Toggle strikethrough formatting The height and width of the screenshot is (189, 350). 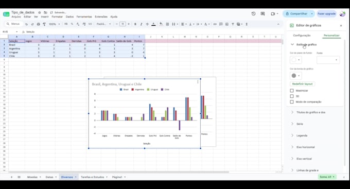[147, 24]
